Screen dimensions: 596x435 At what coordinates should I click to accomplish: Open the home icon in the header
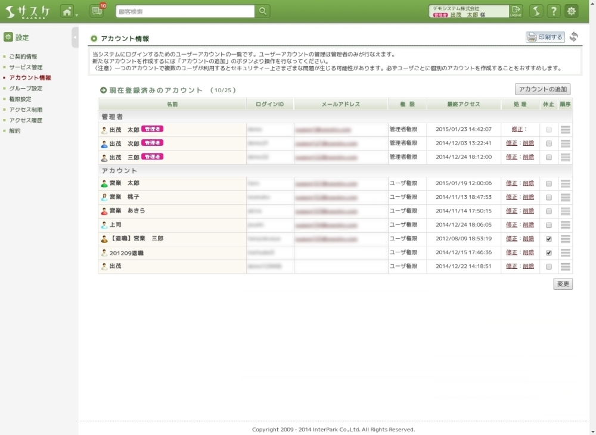pyautogui.click(x=67, y=11)
